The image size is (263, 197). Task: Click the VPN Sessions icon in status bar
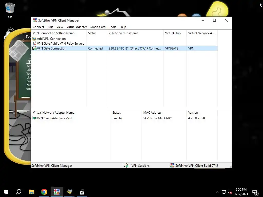pyautogui.click(x=126, y=165)
